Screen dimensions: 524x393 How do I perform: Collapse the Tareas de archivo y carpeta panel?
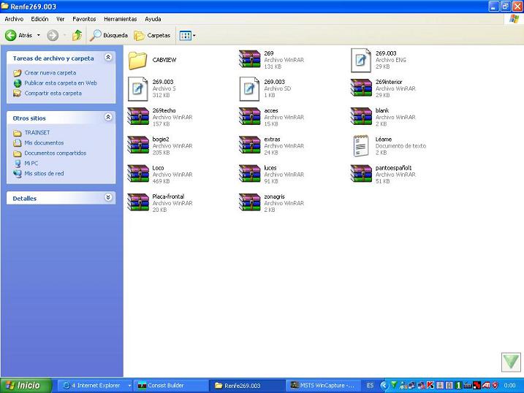pyautogui.click(x=108, y=58)
